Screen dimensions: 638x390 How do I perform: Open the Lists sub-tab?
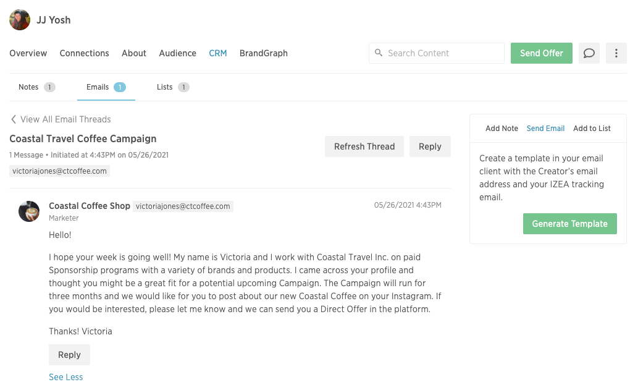pos(173,87)
